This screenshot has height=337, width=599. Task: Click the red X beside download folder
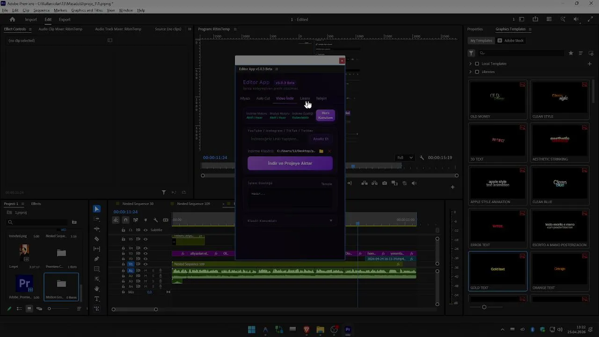tap(329, 151)
